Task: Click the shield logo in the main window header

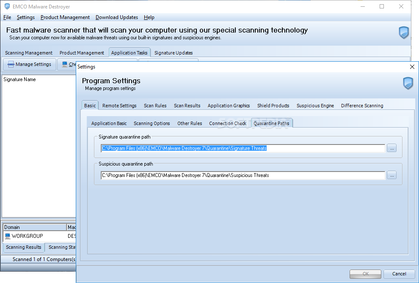Action: point(404,33)
